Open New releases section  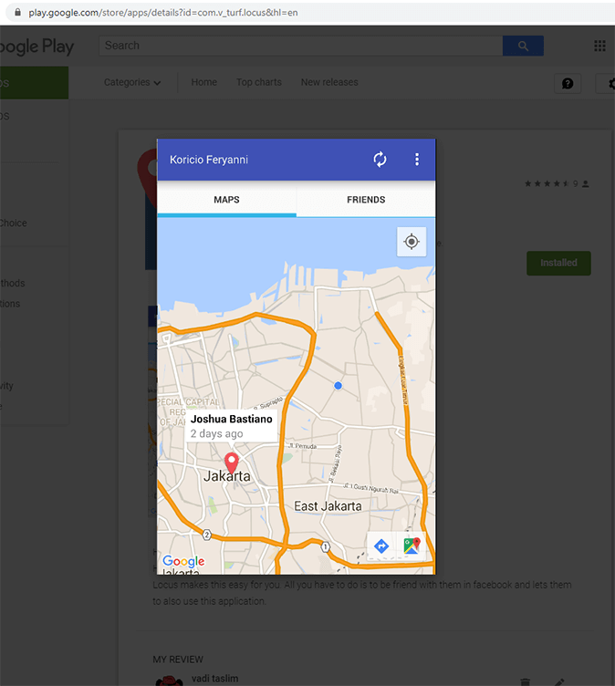point(329,82)
